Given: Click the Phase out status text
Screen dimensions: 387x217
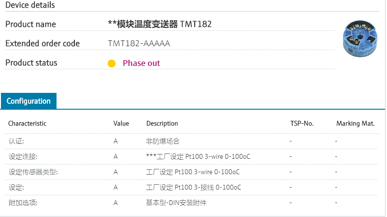Looking at the screenshot, I should [141, 63].
